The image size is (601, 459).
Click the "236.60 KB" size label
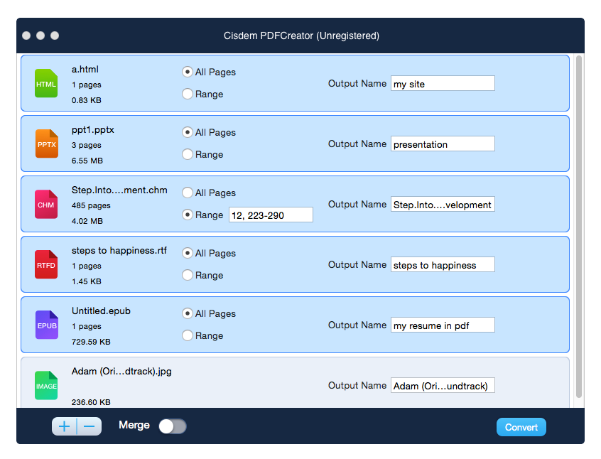[x=91, y=402]
